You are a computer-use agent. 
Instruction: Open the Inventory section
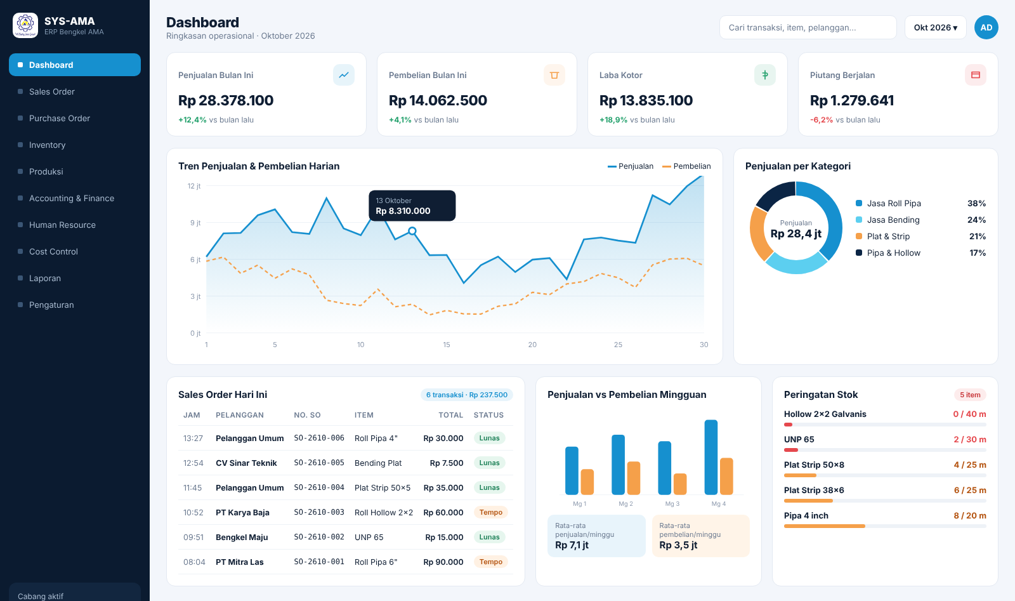tap(75, 145)
